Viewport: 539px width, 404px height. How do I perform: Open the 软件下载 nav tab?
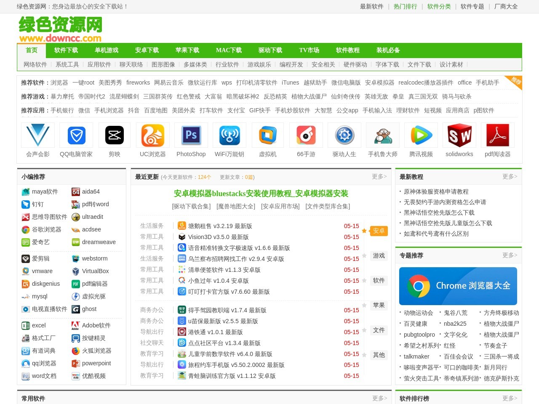66,50
